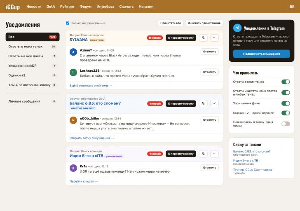Click Подключить @iCCupBot button
Viewport: 300px width, 211px height.
pos(261,54)
